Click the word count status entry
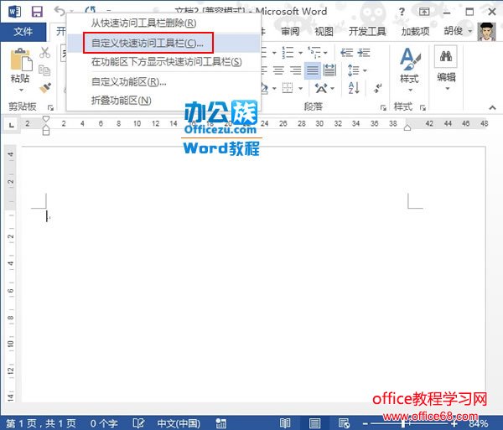The width and height of the screenshot is (503, 430). tap(104, 423)
